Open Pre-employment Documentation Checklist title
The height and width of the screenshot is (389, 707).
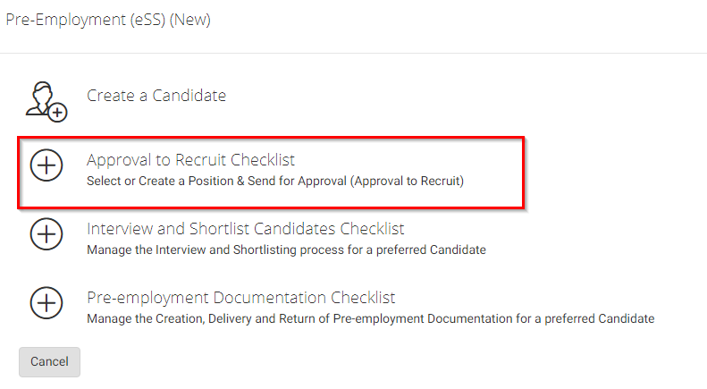click(240, 298)
